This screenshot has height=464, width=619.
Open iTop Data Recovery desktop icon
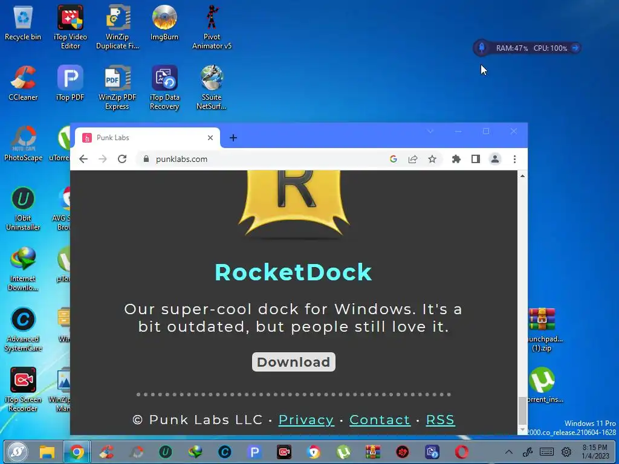point(164,88)
